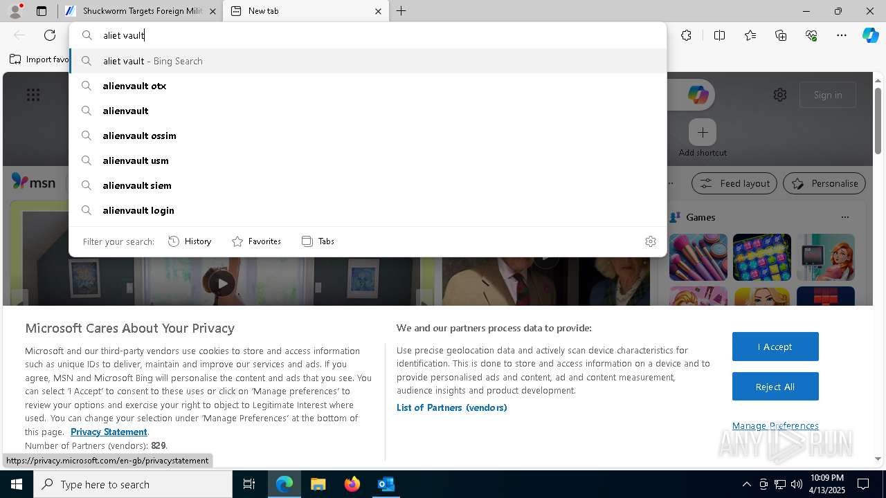Open the tab actions menu icon
The image size is (886, 498).
[42, 11]
